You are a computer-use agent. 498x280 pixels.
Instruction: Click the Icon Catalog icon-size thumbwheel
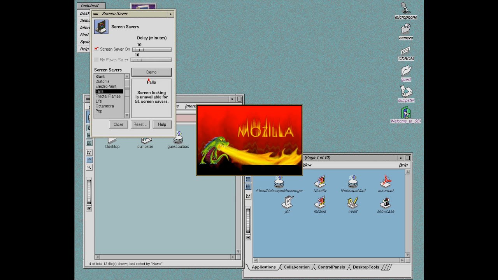click(x=248, y=220)
